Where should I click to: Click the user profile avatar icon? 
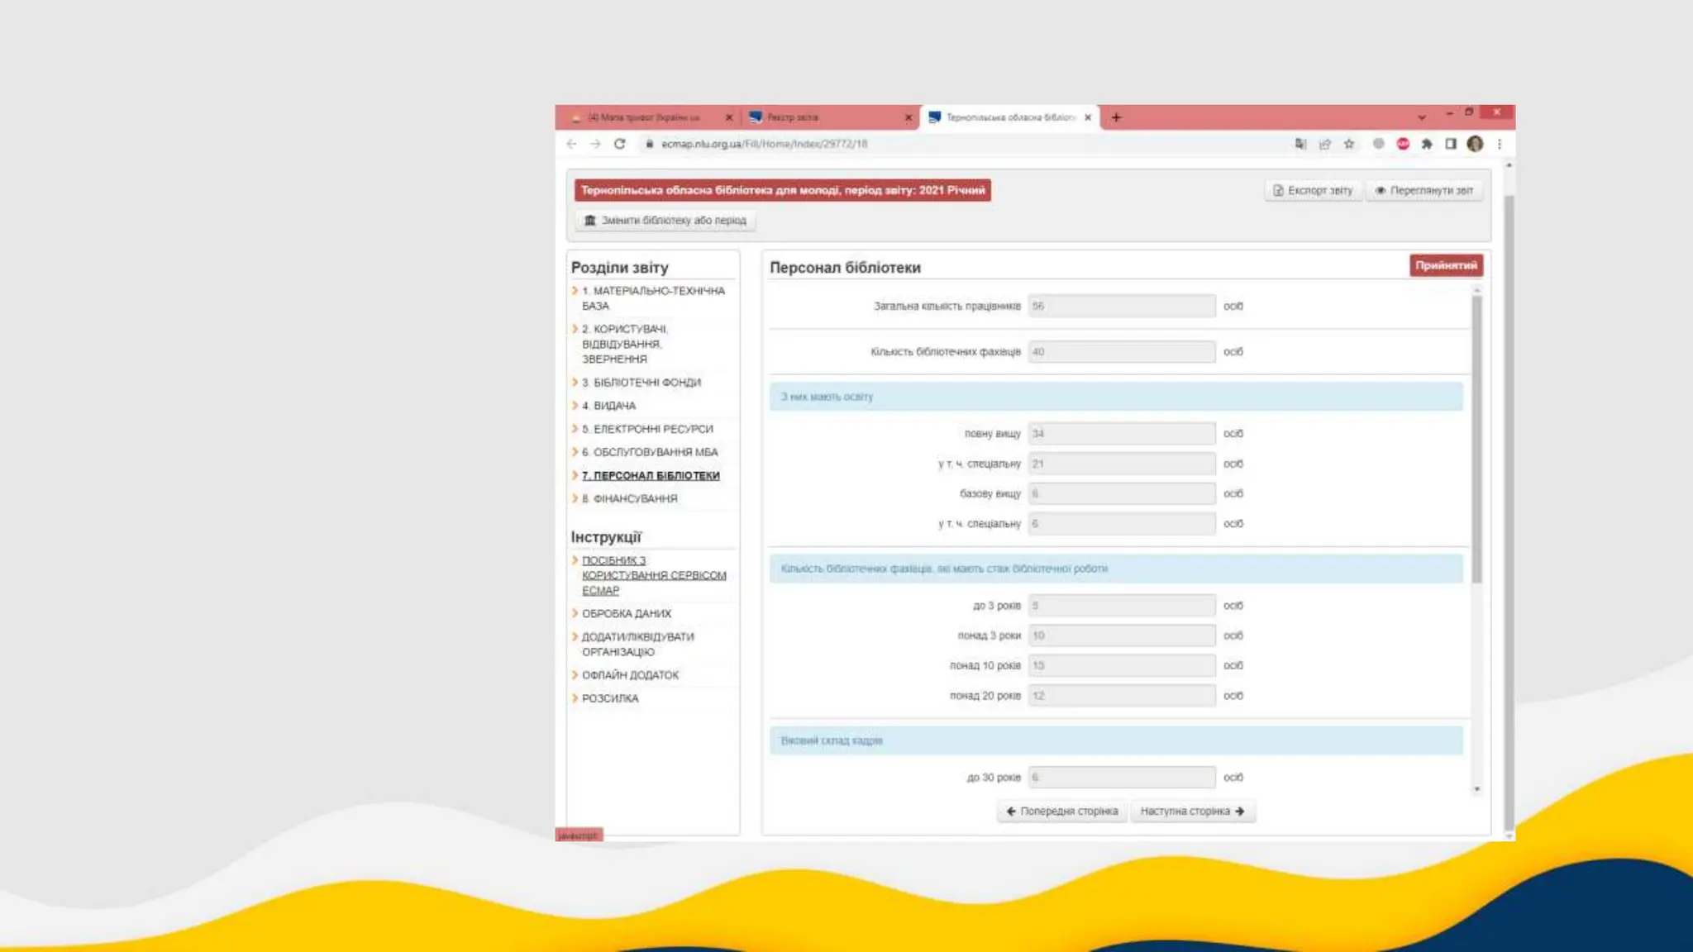pos(1475,144)
